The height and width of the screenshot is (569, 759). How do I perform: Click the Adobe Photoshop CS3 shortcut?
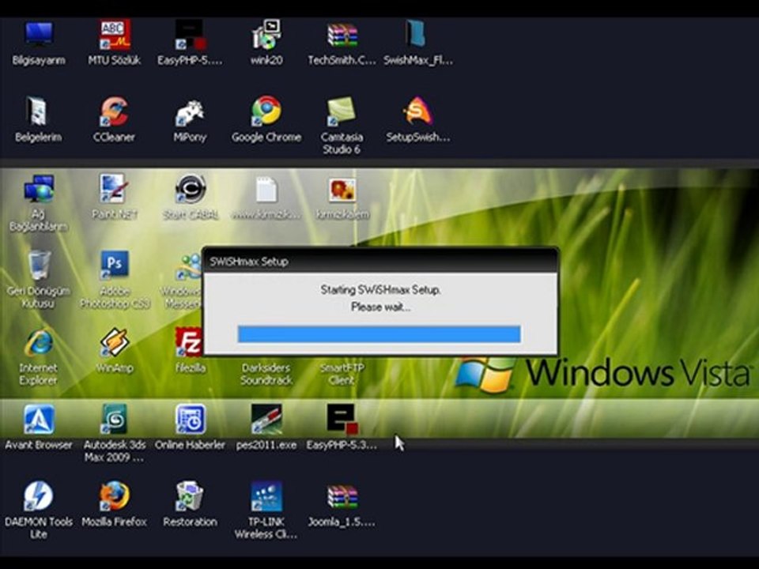114,266
